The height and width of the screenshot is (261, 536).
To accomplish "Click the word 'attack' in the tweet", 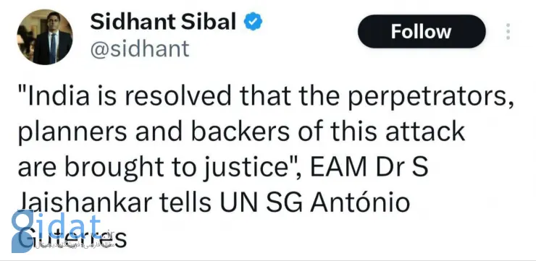I will [x=426, y=132].
